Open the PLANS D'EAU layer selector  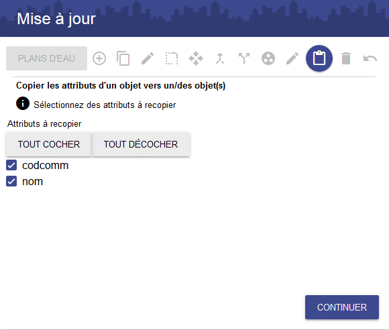pos(47,58)
